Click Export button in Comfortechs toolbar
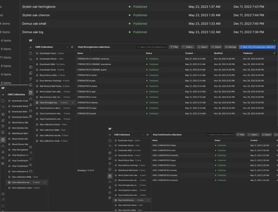 tap(266, 135)
